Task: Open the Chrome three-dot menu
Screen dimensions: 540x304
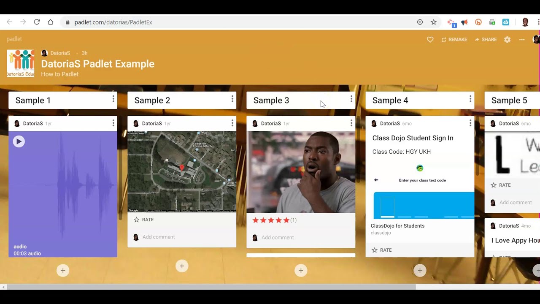Action: (538, 22)
